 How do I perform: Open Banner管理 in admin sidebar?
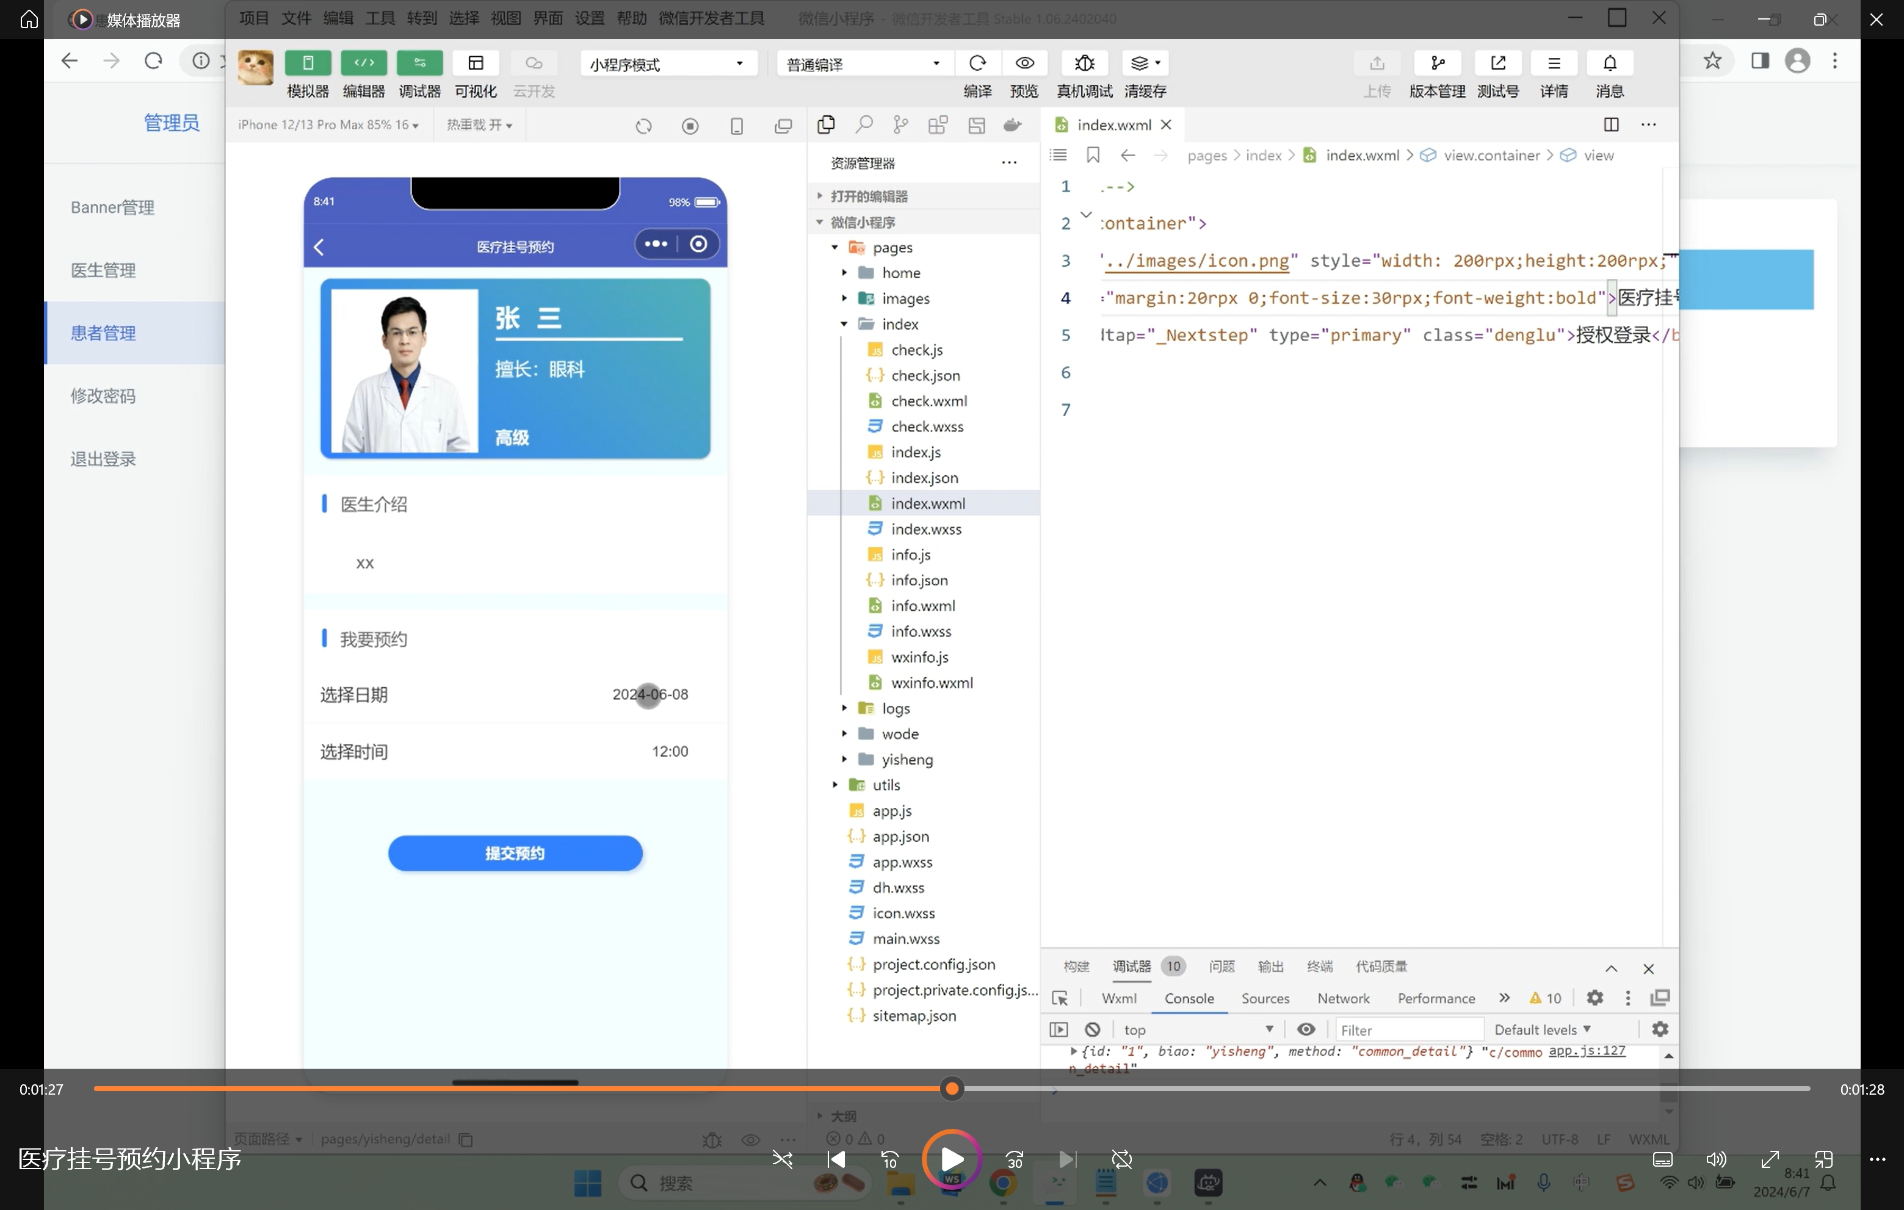tap(112, 207)
